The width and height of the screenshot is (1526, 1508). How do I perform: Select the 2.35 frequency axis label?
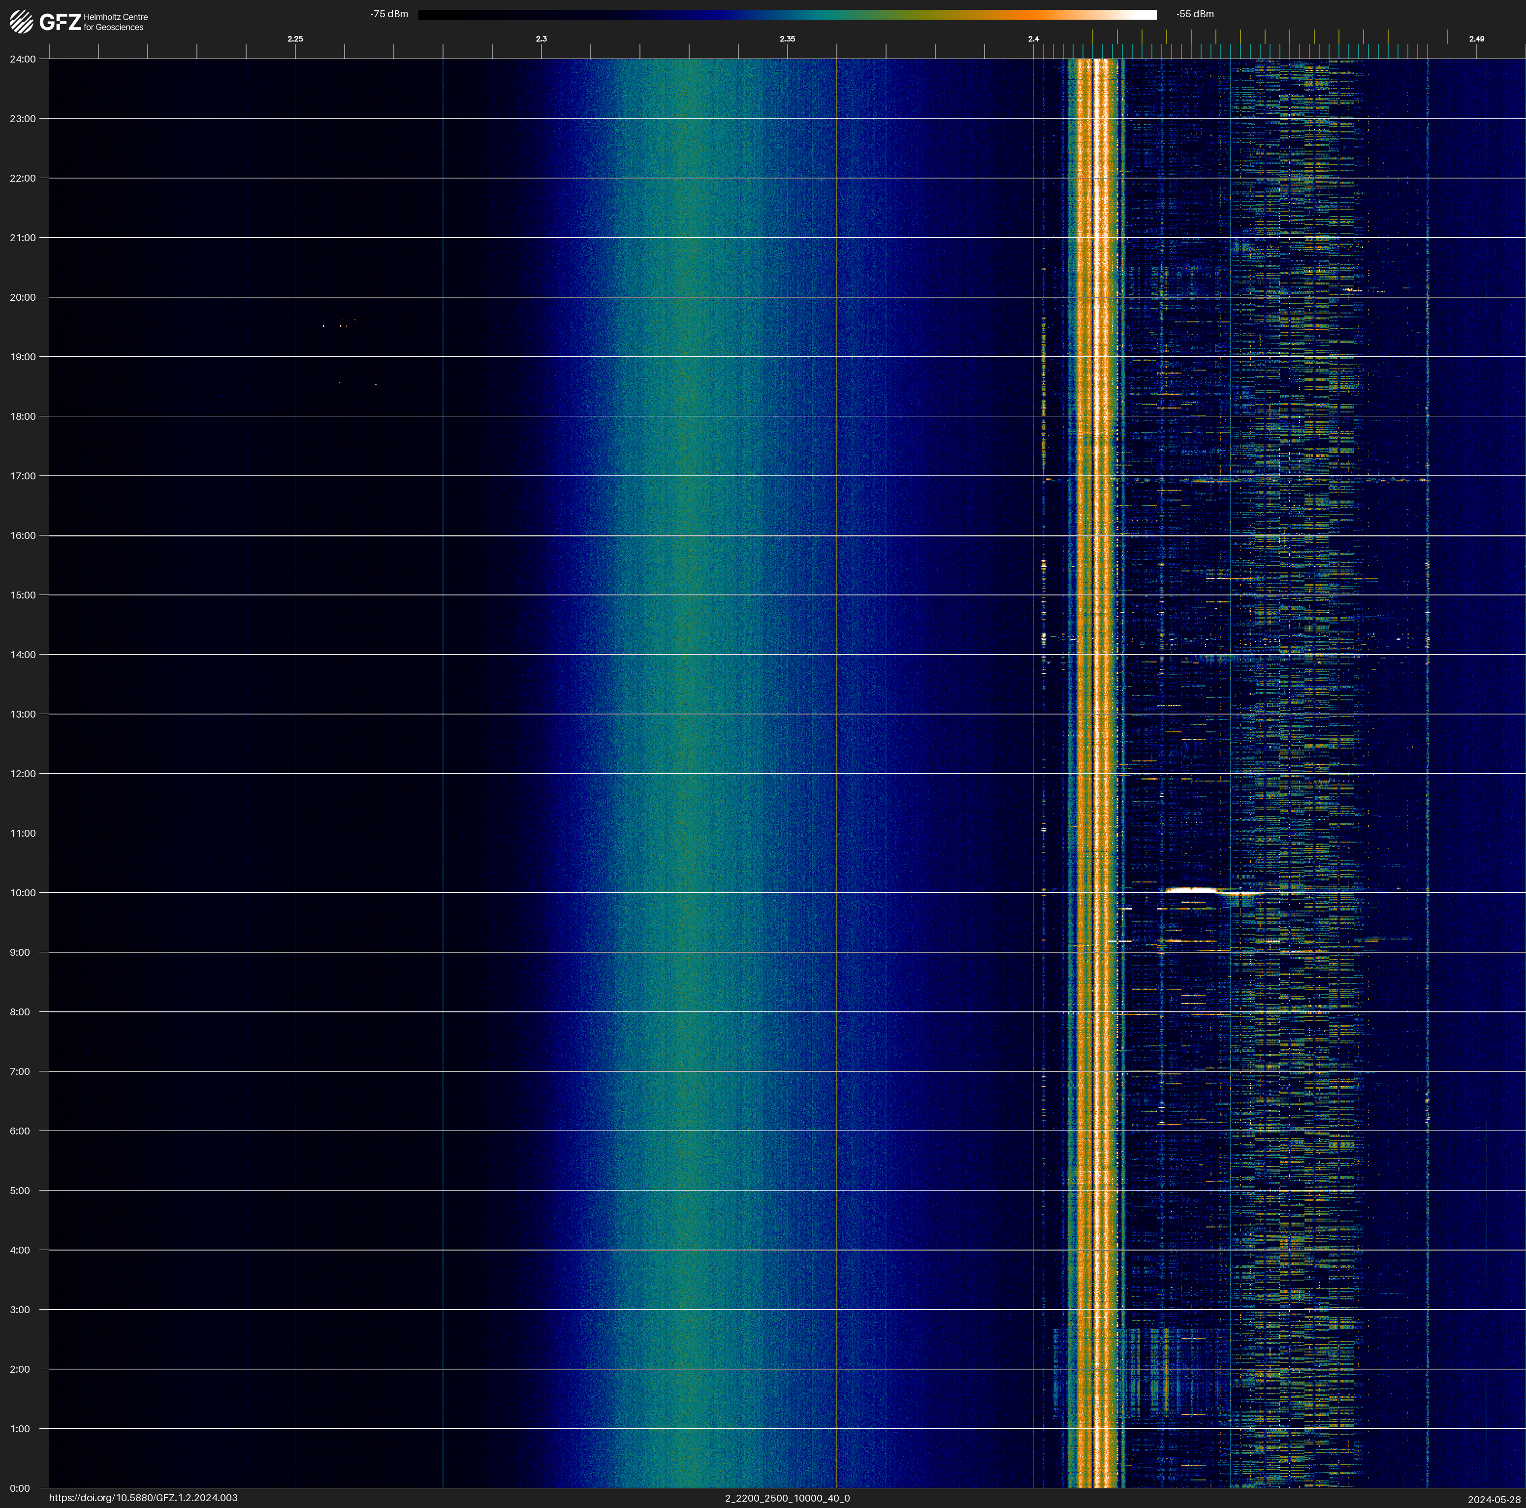(x=787, y=39)
